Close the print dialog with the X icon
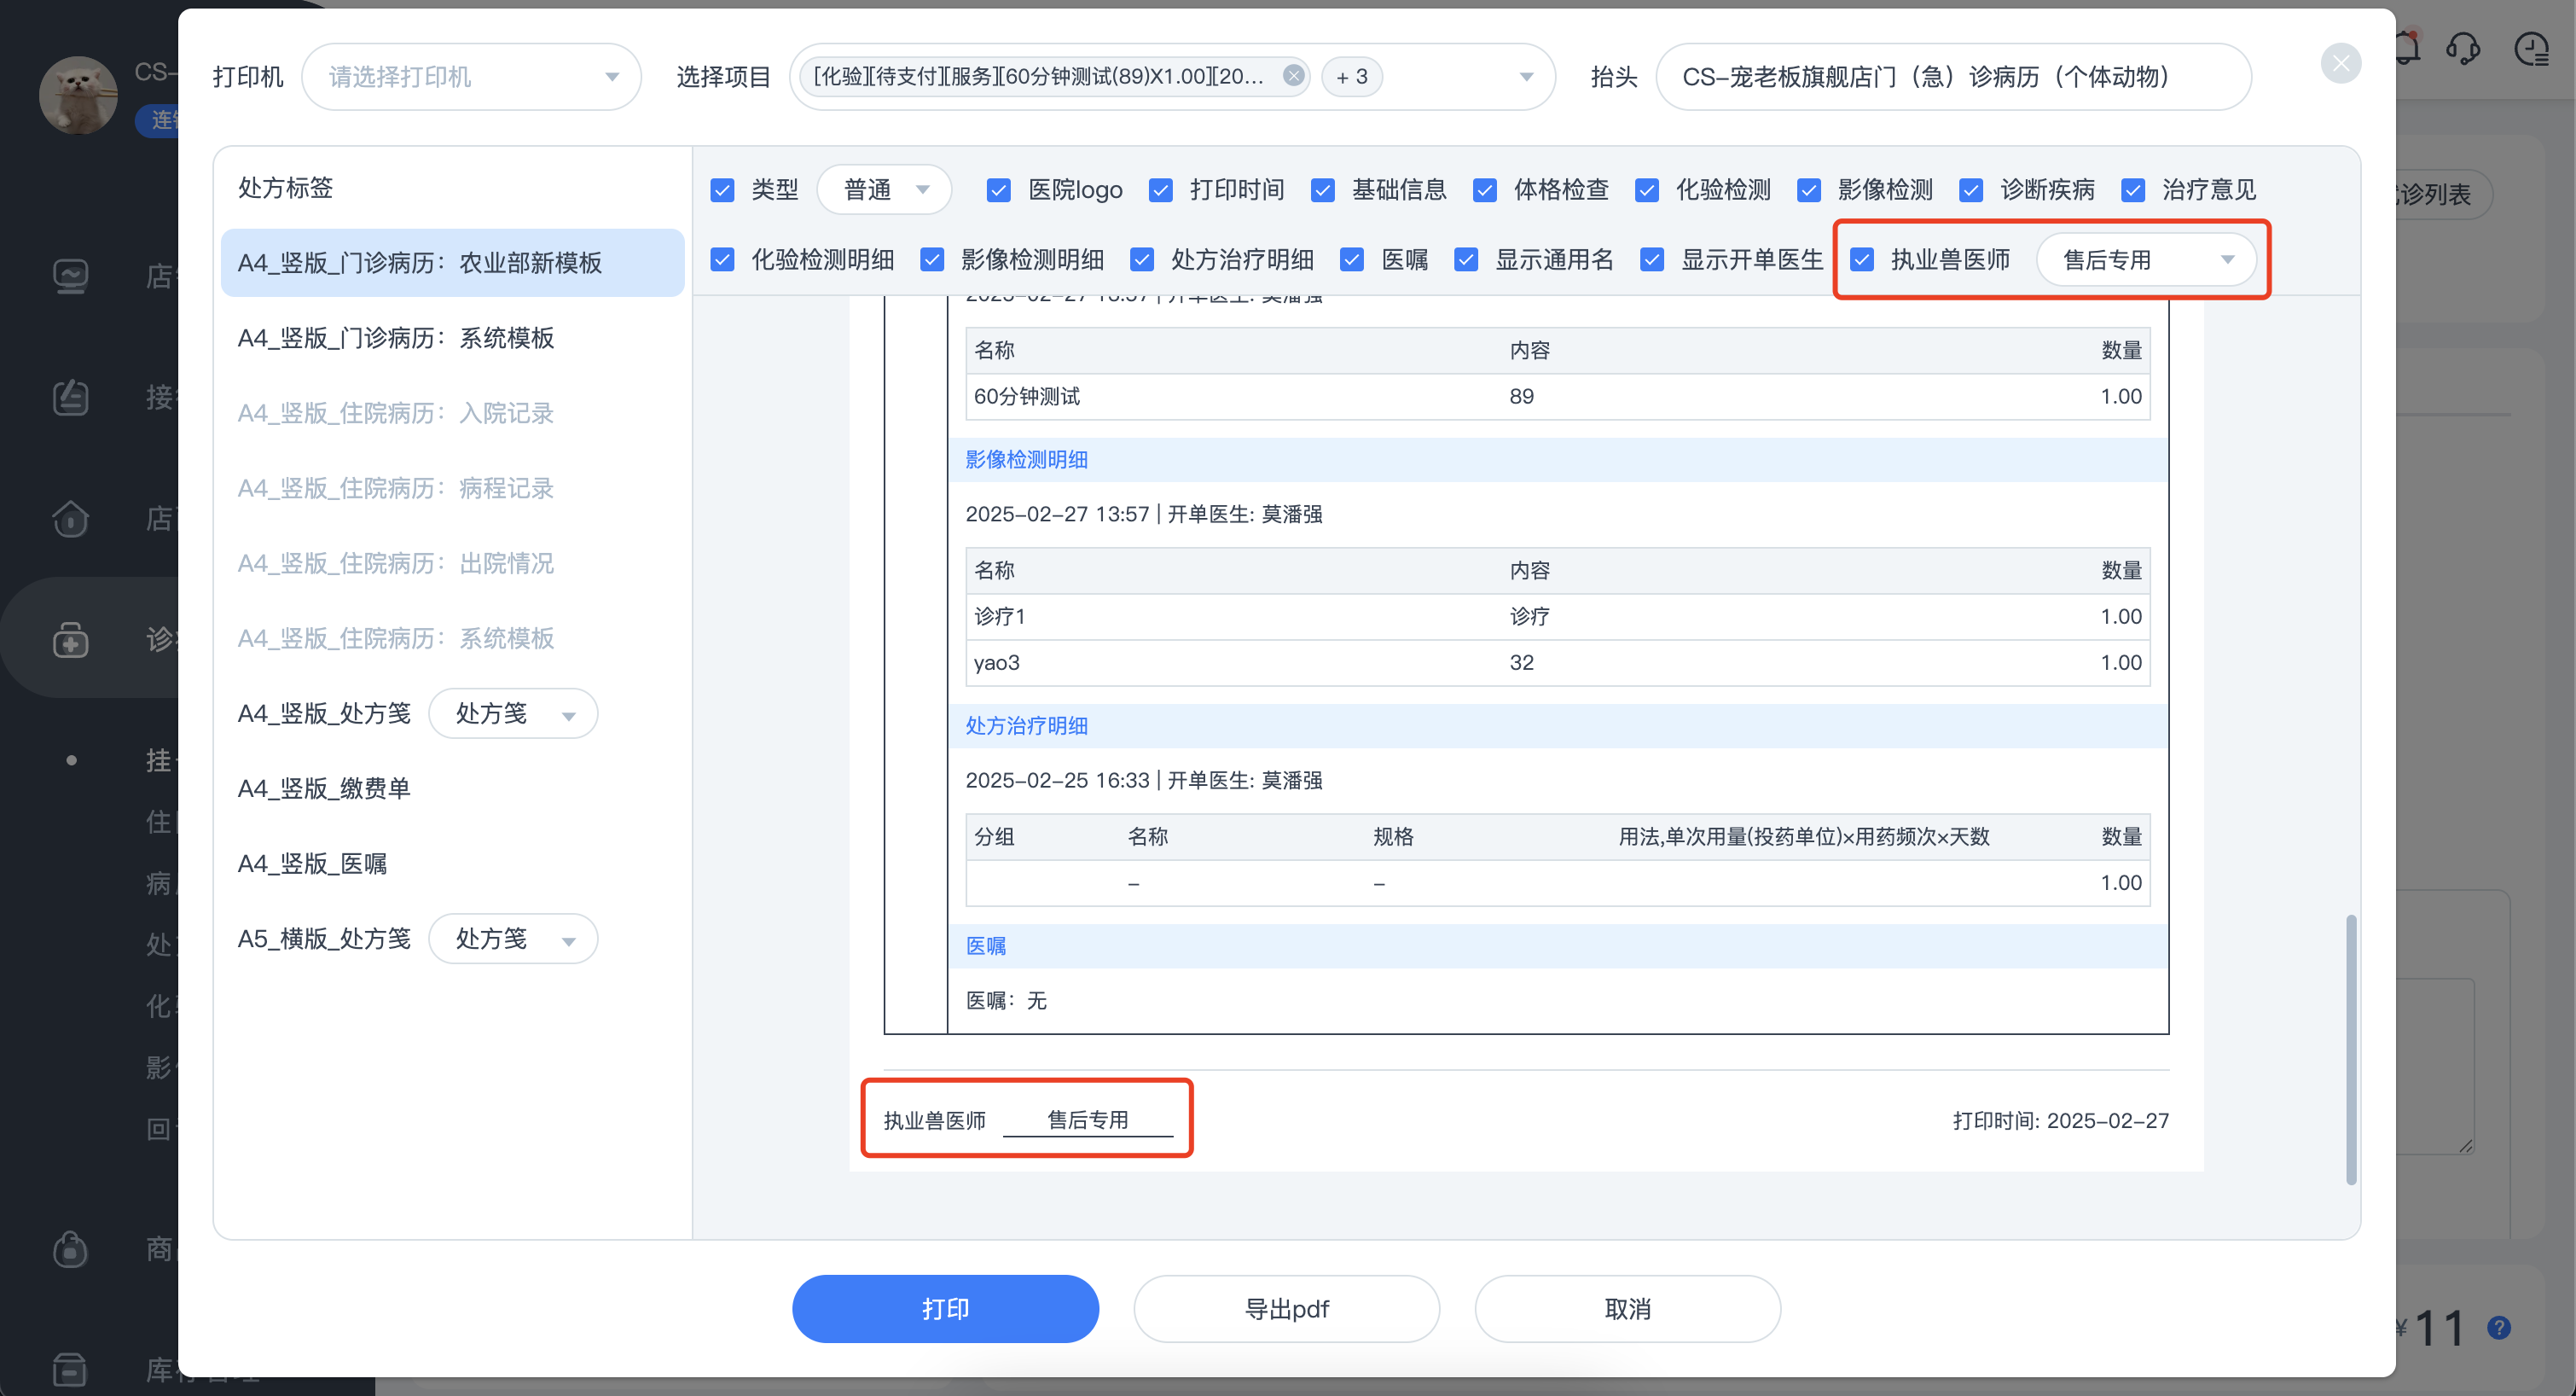2576x1396 pixels. tap(2340, 64)
